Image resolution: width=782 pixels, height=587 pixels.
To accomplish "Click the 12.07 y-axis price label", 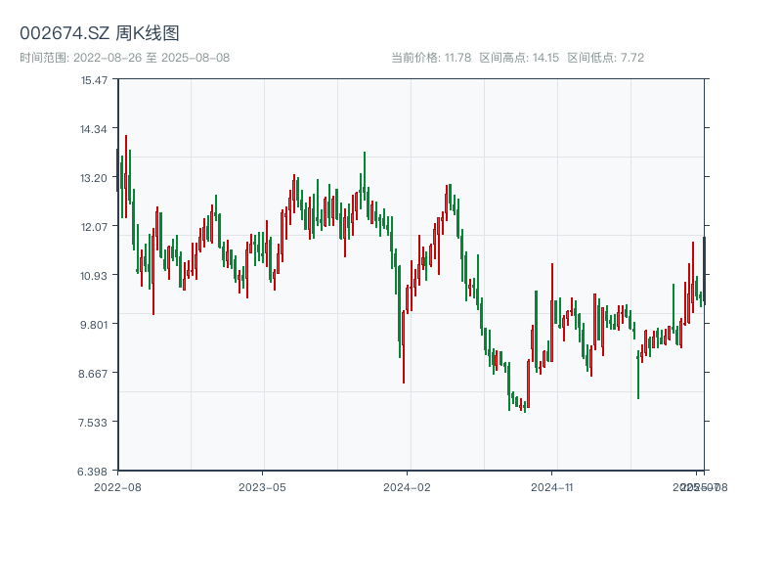I will pyautogui.click(x=94, y=226).
